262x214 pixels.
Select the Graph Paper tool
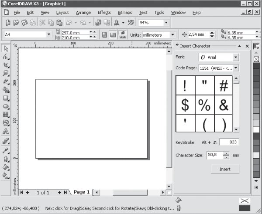point(6,115)
